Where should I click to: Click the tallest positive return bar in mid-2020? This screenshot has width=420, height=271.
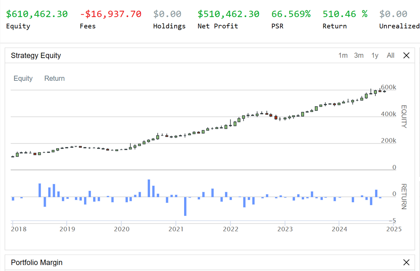tap(149, 188)
